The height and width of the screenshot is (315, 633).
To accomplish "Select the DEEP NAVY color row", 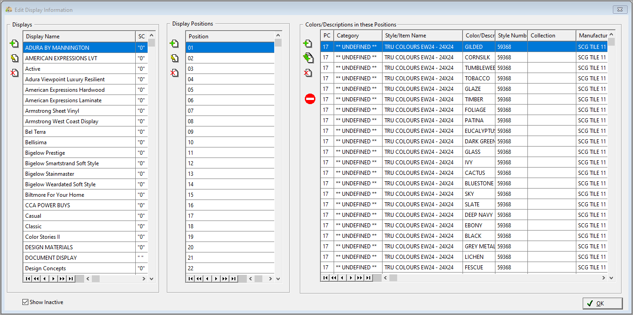I will [464, 215].
